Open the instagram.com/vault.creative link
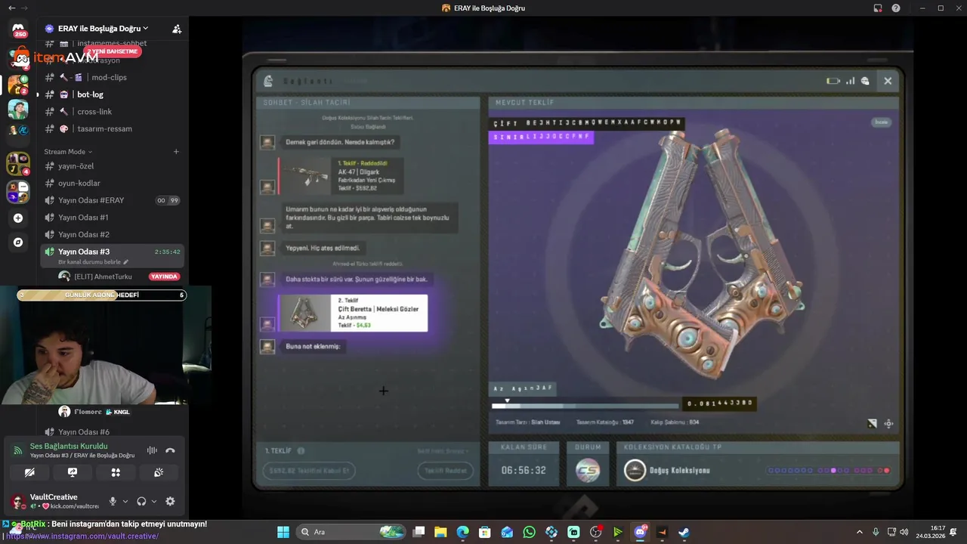The image size is (967, 544). [x=82, y=536]
